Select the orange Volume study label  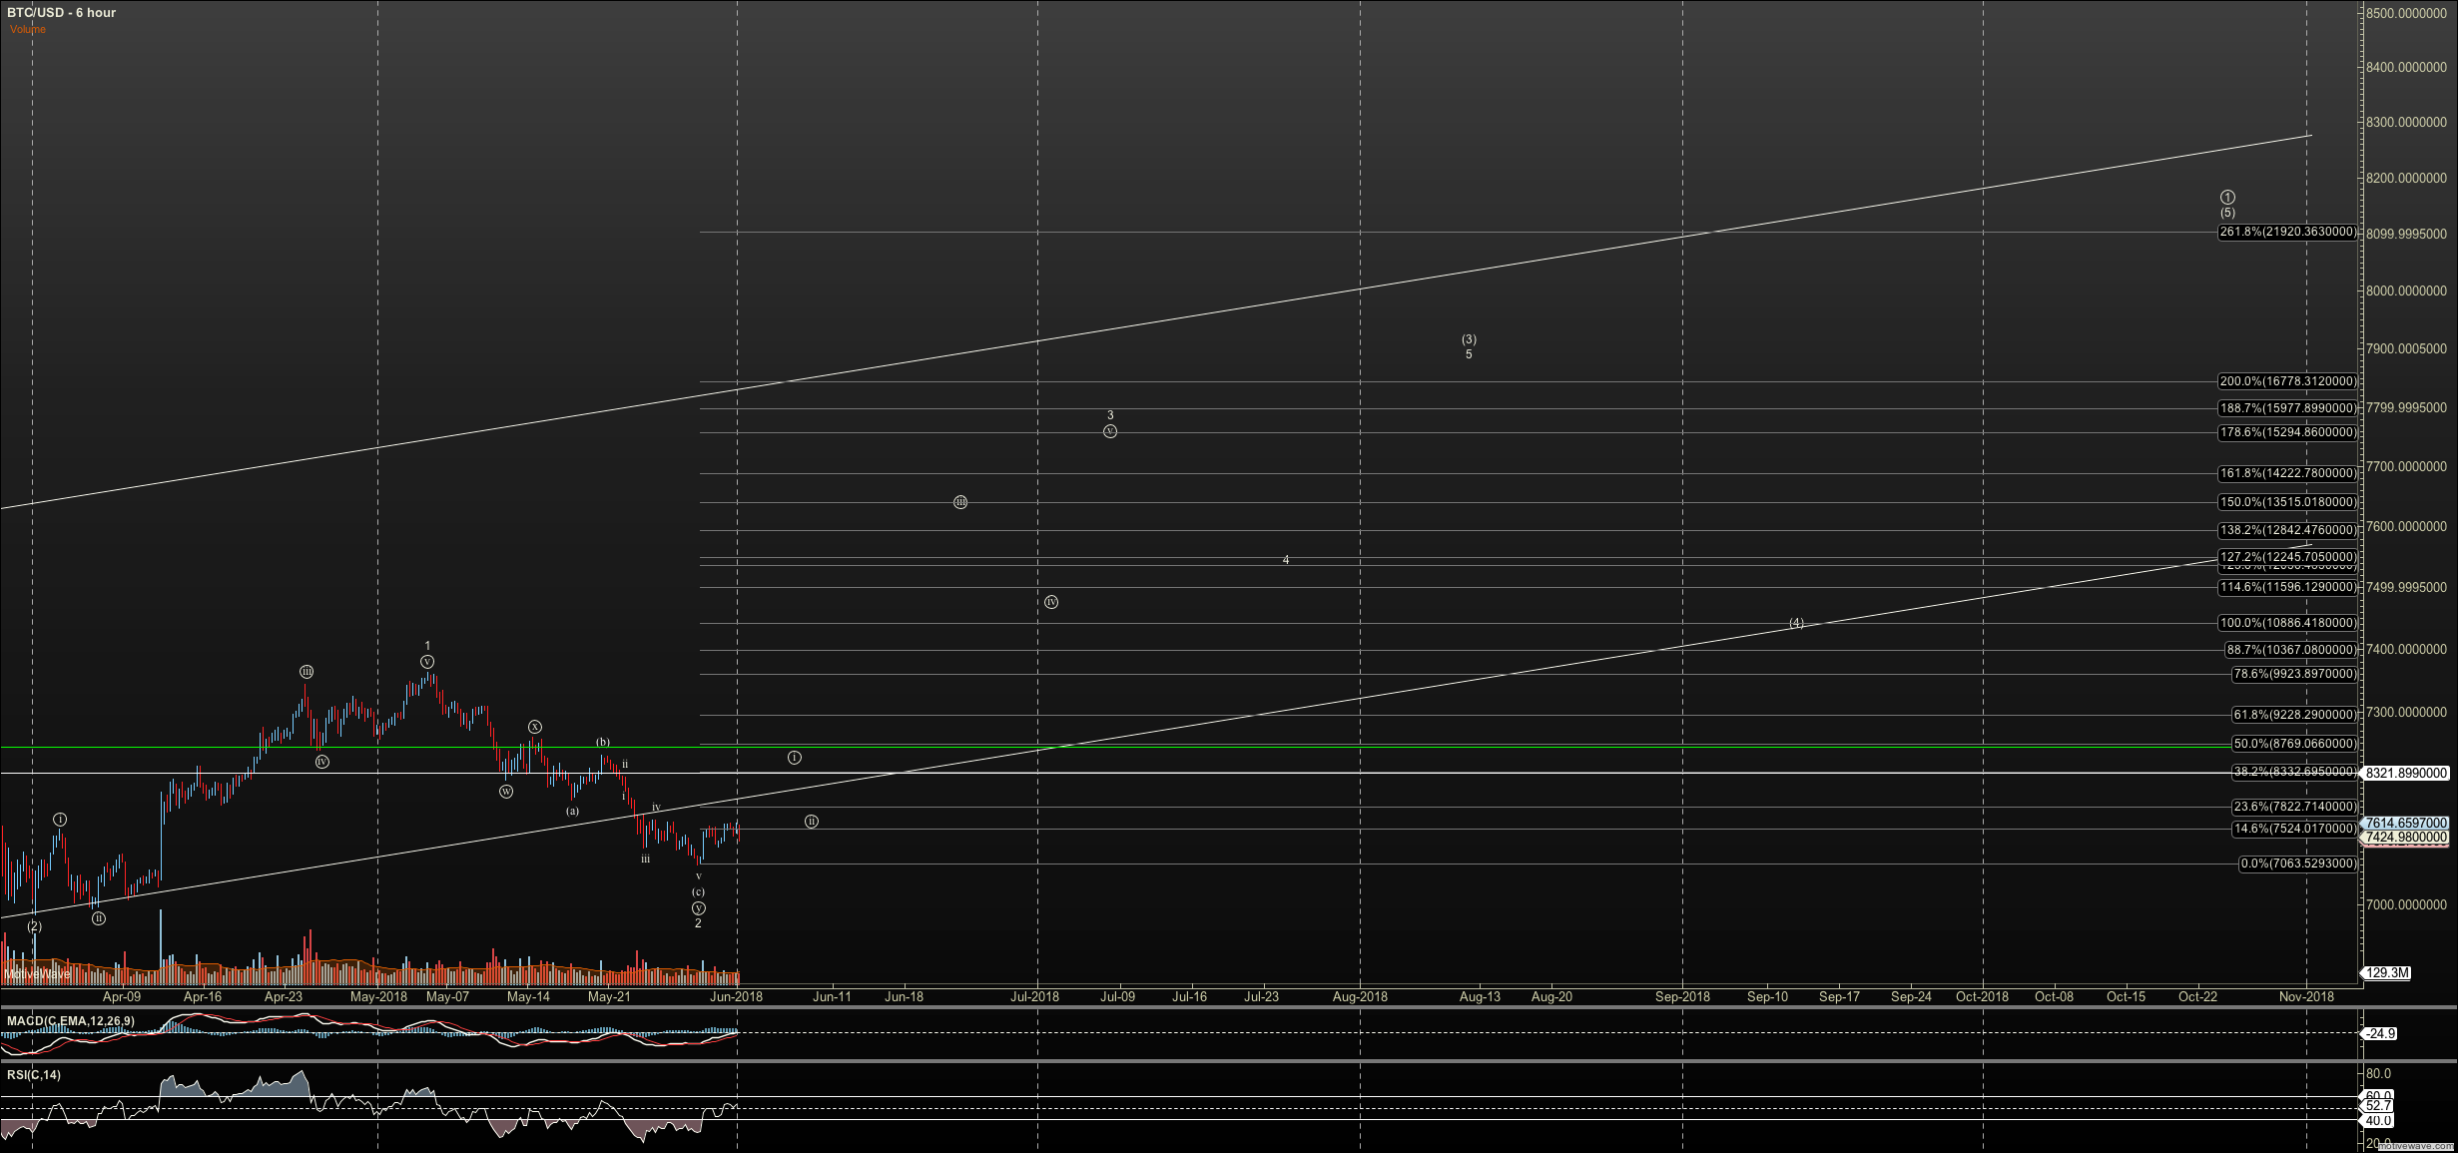tap(28, 29)
